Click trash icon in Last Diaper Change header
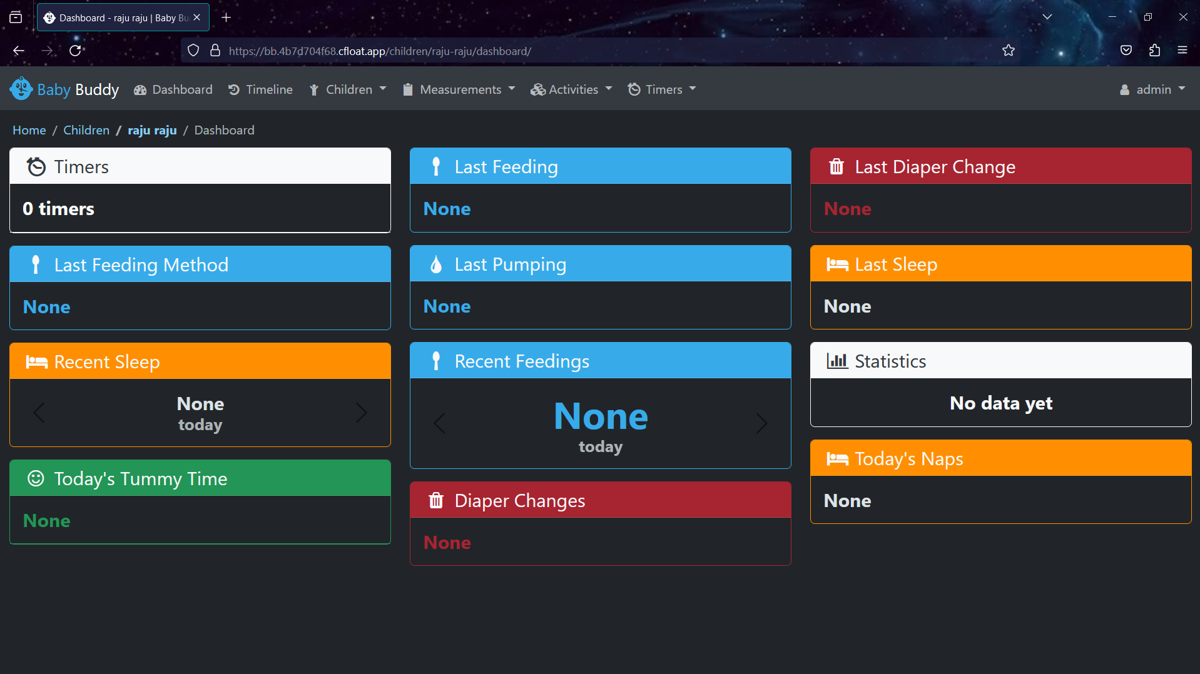Viewport: 1200px width, 674px height. [x=836, y=166]
